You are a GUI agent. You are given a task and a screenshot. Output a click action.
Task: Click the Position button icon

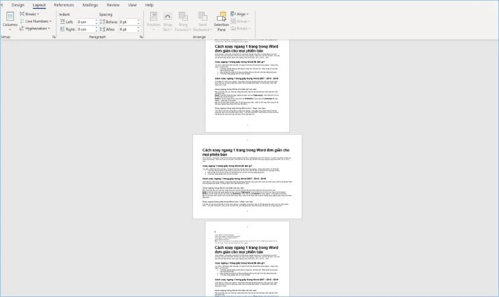pos(153,17)
